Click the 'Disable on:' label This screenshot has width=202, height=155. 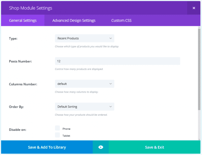click(x=18, y=129)
